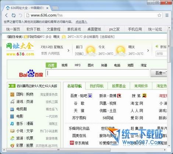Open ps之家 in navigation bar
The width and height of the screenshot is (173, 154).
[x=114, y=29]
